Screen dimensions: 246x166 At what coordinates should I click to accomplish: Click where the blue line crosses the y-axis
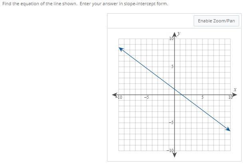175,89
